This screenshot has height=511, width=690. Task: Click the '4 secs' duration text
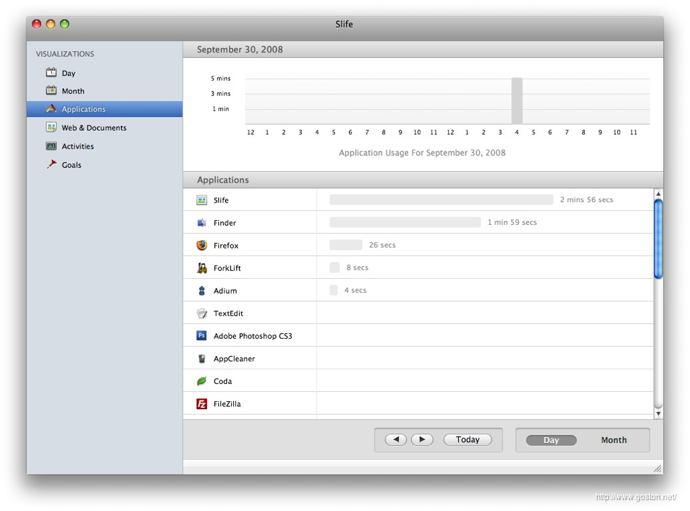pos(355,290)
